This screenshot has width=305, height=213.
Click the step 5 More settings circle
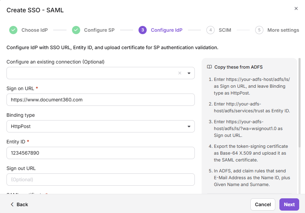click(259, 30)
